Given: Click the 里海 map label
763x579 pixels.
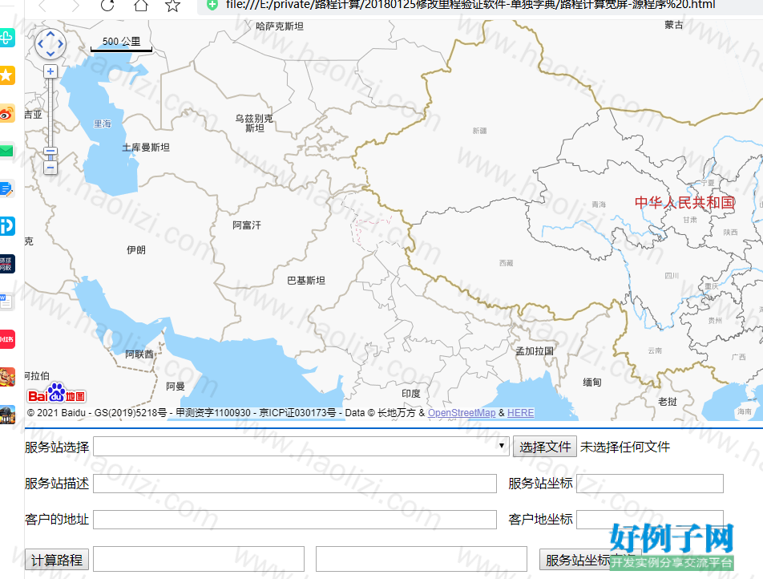Looking at the screenshot, I should tap(103, 123).
